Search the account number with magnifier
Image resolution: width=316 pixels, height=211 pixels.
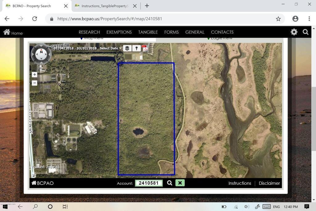[169, 183]
